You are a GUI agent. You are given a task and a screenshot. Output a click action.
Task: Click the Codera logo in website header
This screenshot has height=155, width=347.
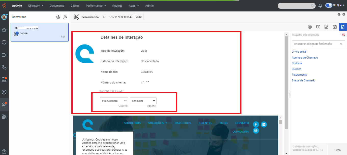click(x=88, y=125)
